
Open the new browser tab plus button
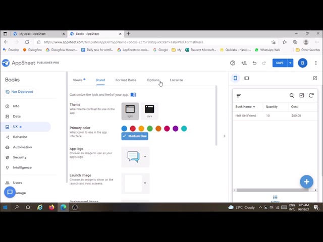(128, 34)
